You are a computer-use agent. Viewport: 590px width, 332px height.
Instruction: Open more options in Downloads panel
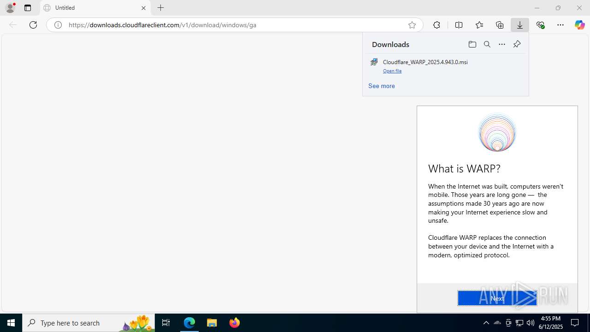(502, 44)
